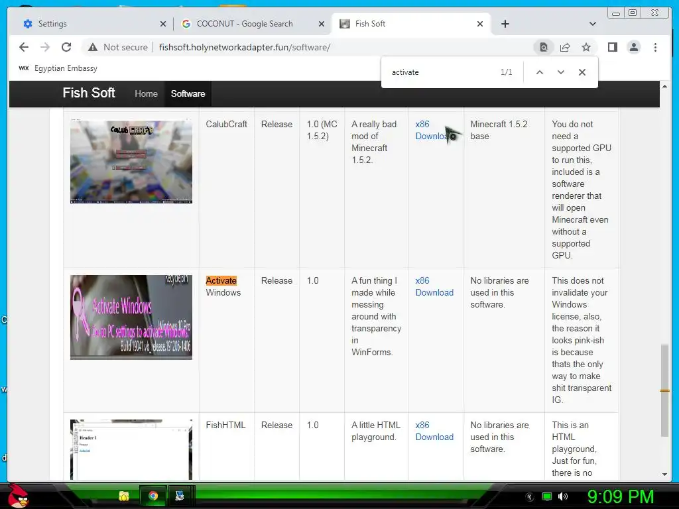The image size is (679, 509).
Task: Open the Activate Windows screenshot thumbnail
Action: [x=131, y=317]
